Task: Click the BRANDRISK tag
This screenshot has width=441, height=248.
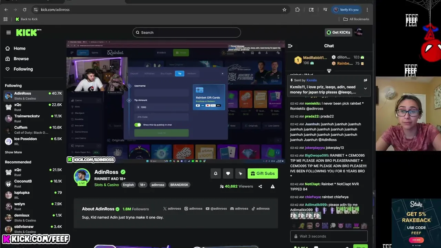Action: pos(179,185)
